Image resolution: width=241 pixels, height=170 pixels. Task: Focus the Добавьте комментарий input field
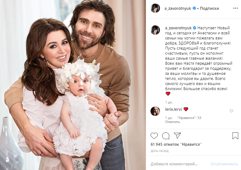click(x=179, y=164)
